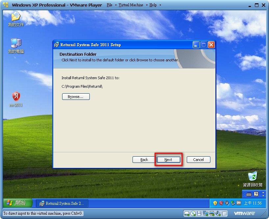Image resolution: width=269 pixels, height=219 pixels.
Task: Select the rss-2011 installer icon
Action: (16, 99)
